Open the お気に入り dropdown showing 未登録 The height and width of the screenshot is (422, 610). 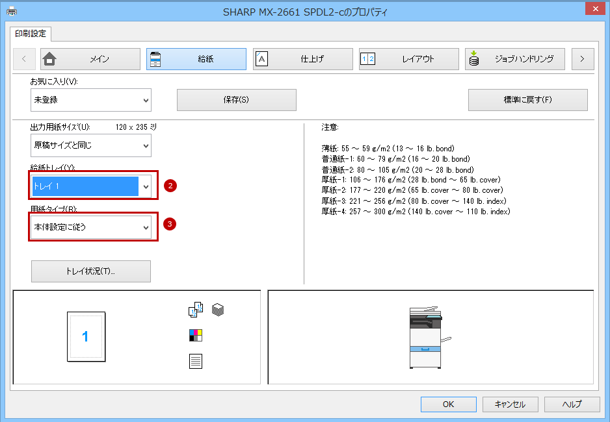tap(90, 100)
